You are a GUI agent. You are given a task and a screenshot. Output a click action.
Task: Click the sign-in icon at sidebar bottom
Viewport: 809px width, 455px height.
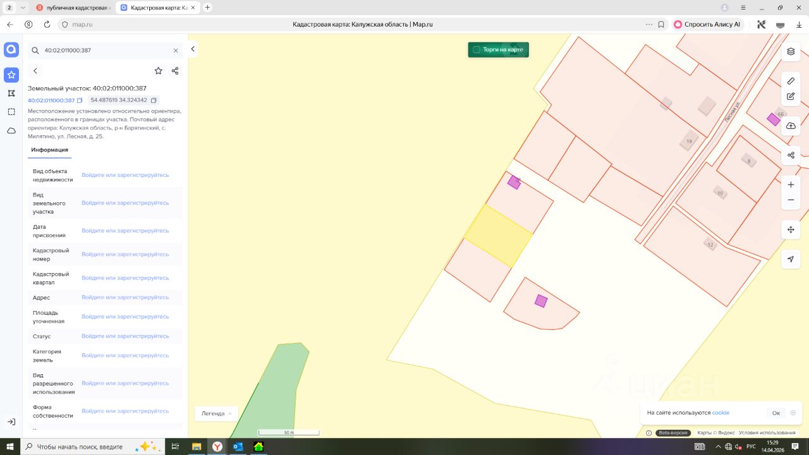[x=11, y=422]
